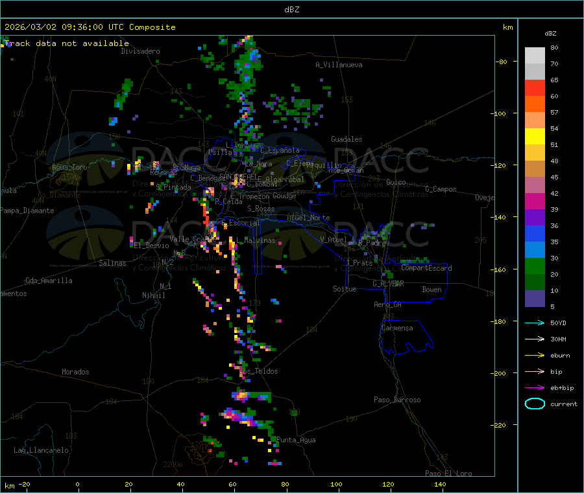Select the yellow 51–54 dBZ swatch
This screenshot has height=493, width=584.
pyautogui.click(x=535, y=137)
